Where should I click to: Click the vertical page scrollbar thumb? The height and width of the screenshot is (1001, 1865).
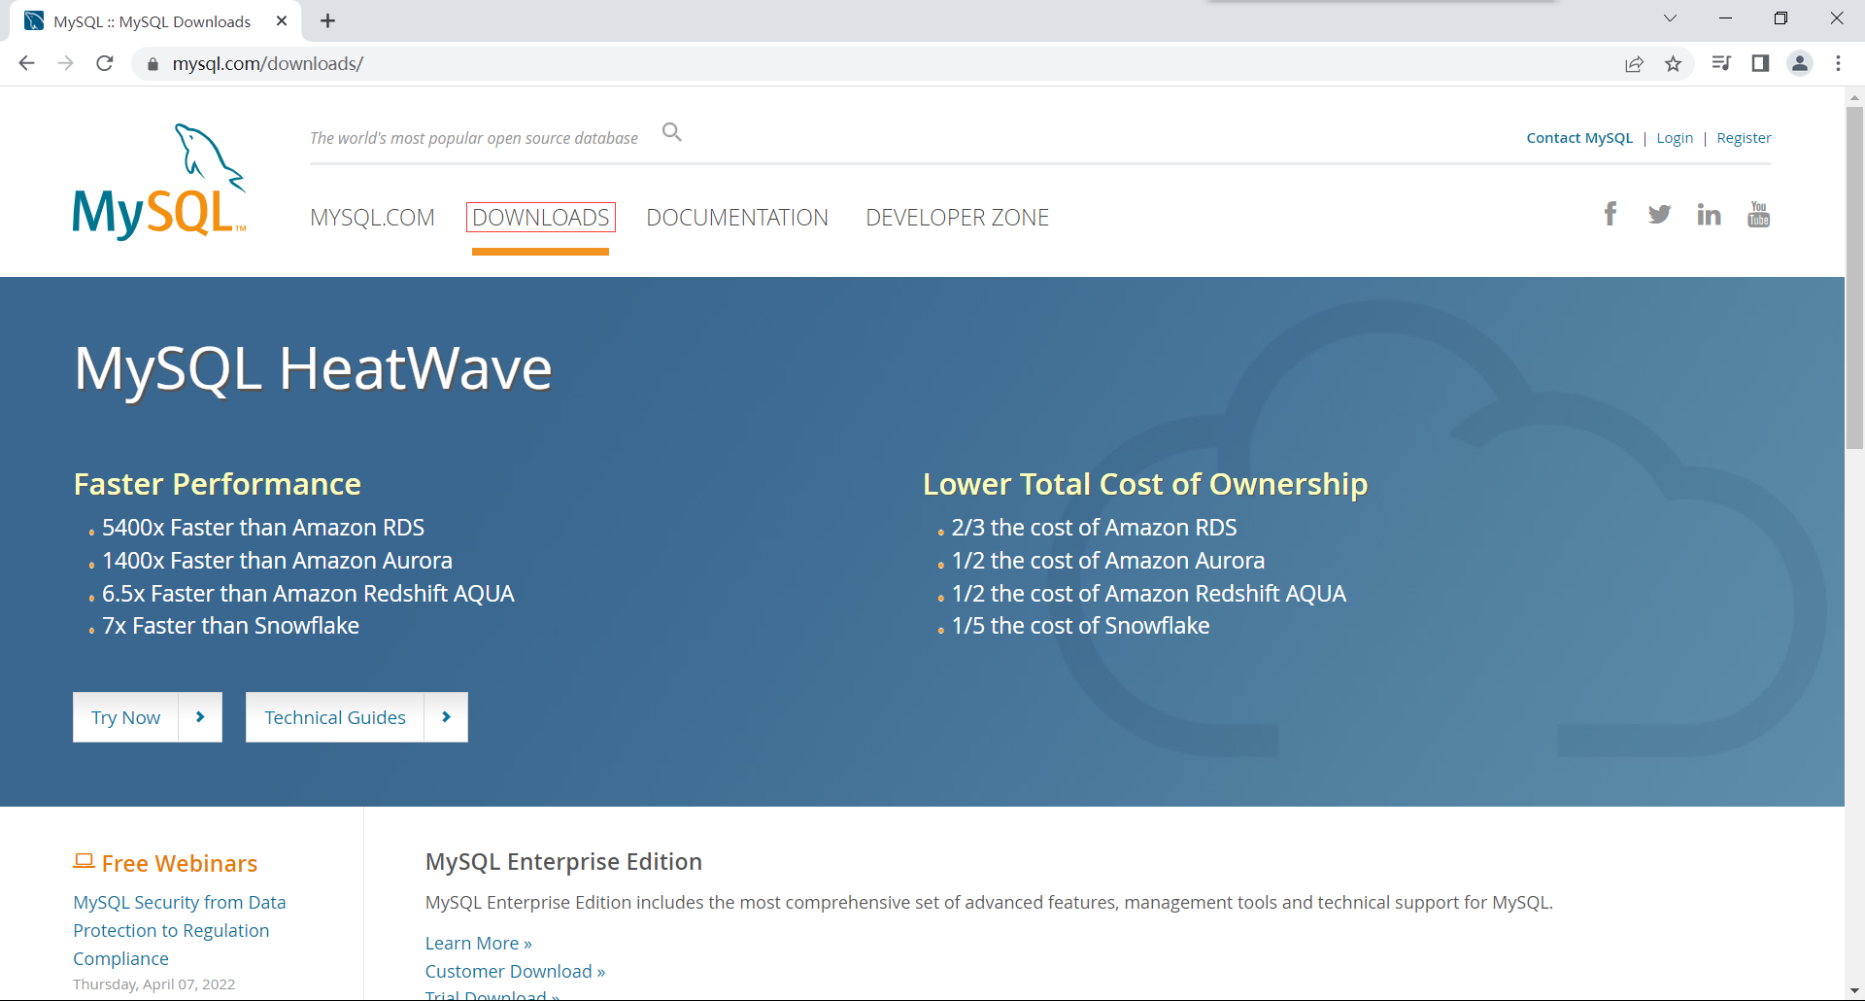click(x=1854, y=277)
